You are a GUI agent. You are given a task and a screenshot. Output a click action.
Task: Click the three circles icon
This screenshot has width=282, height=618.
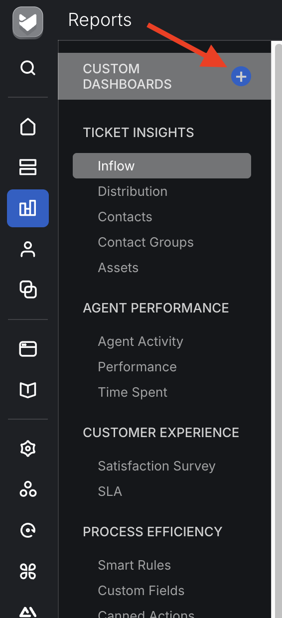coord(28,490)
